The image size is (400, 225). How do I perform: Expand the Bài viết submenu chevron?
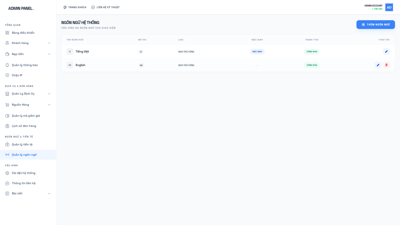pos(49,193)
